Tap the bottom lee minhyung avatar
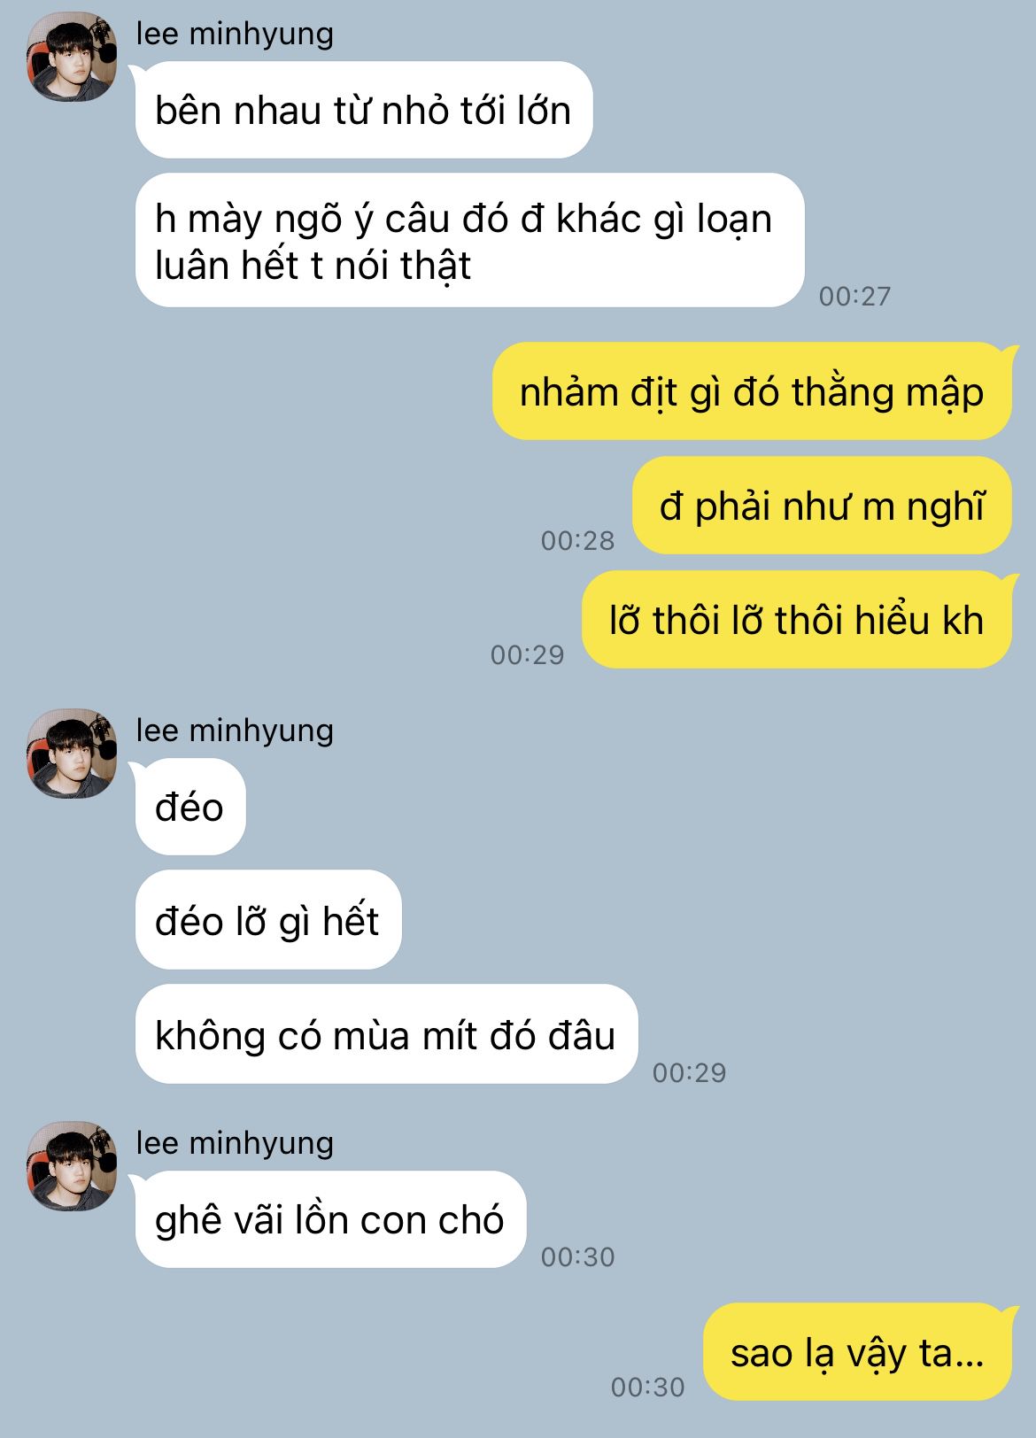1036x1438 pixels. [72, 1166]
